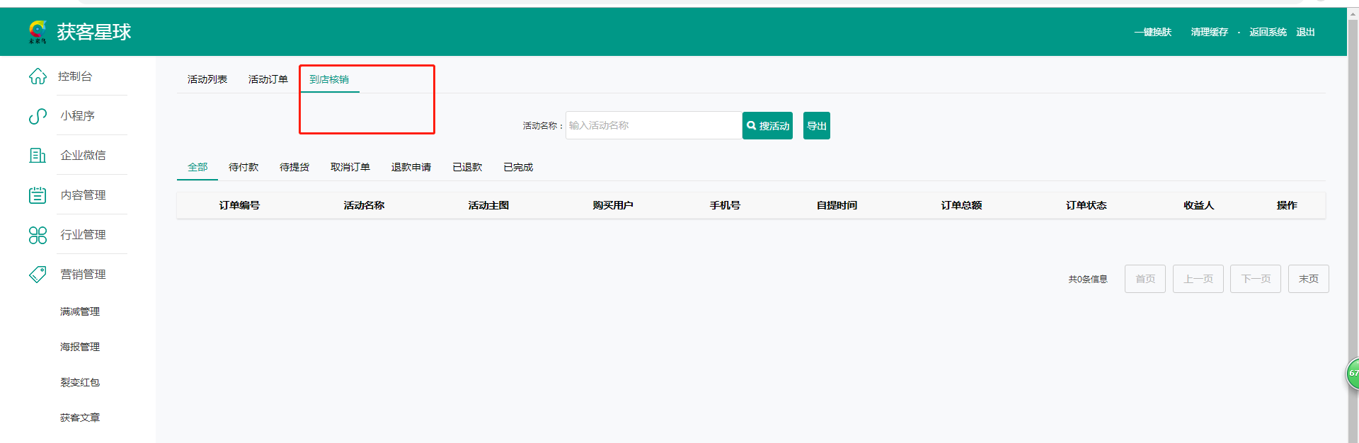1359x443 pixels.
Task: Filter orders by 待付款 status
Action: click(x=243, y=167)
